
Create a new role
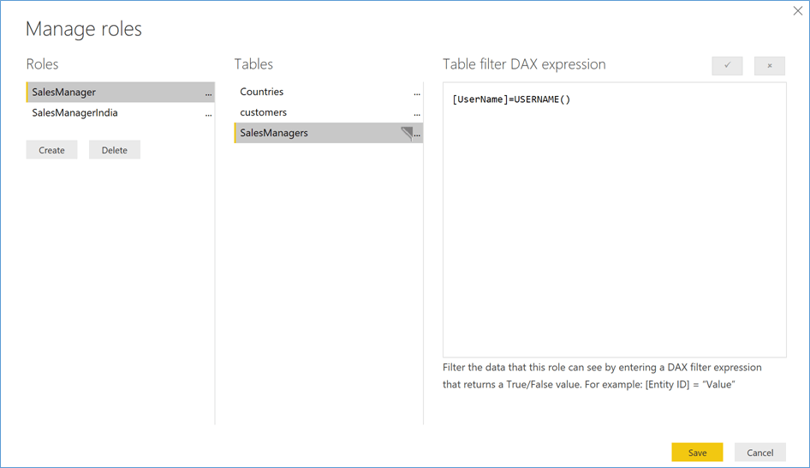51,150
